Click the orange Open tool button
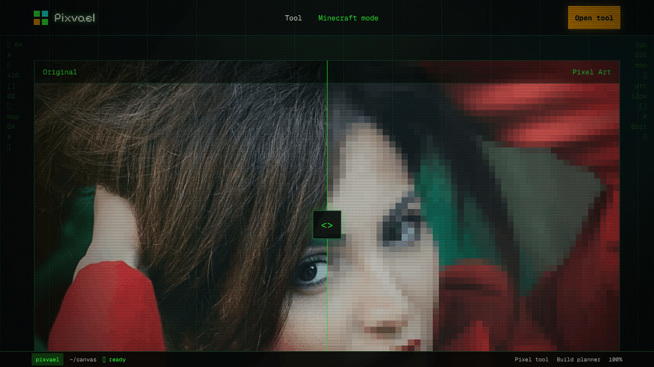The image size is (654, 367). 594,18
